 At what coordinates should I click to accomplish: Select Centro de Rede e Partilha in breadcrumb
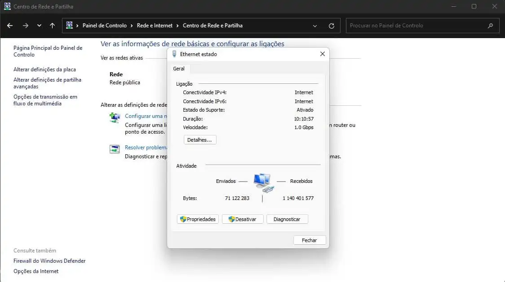(x=213, y=26)
